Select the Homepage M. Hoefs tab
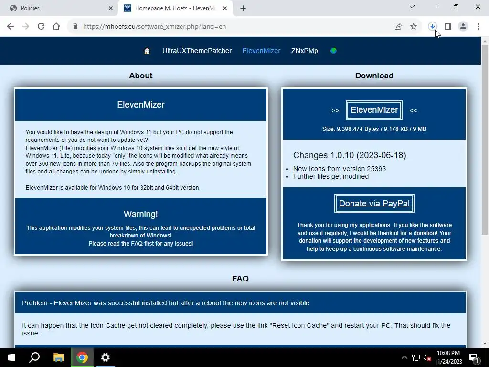 (x=176, y=8)
